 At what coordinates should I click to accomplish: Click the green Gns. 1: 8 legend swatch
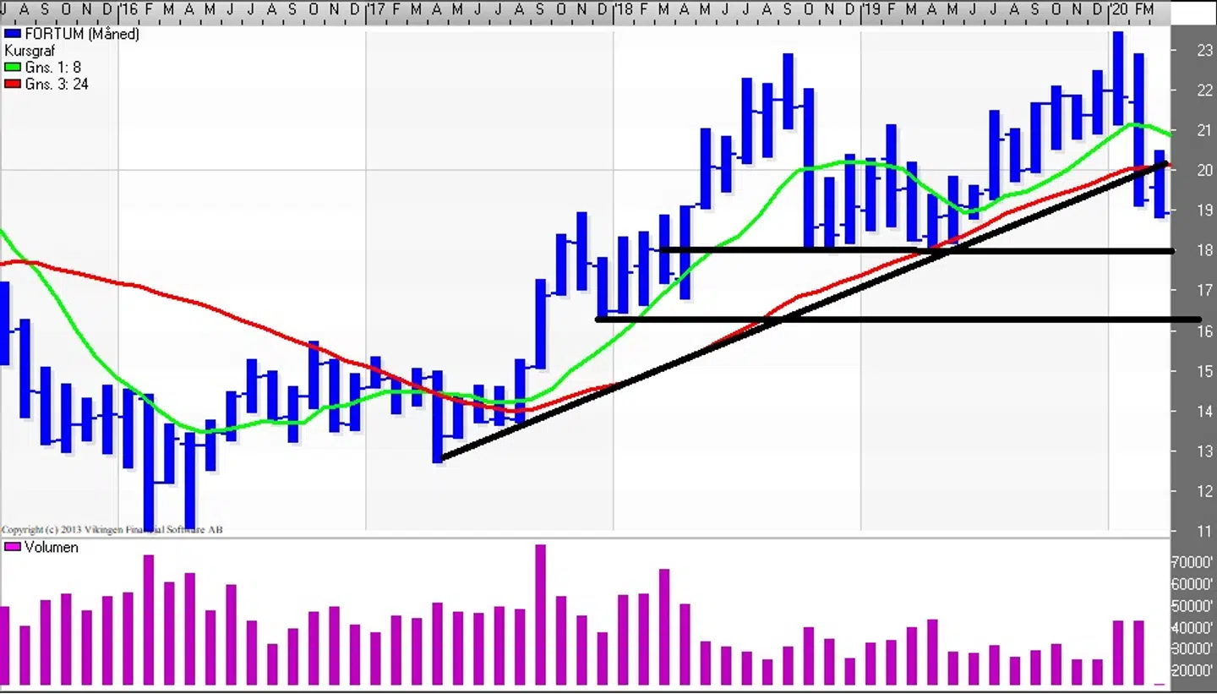click(12, 68)
